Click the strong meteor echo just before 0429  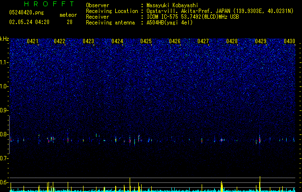[260, 139]
